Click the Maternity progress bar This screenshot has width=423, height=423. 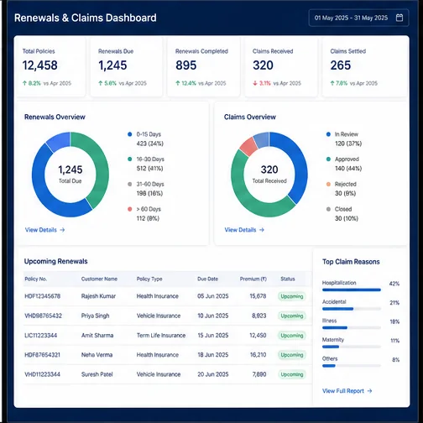click(352, 347)
